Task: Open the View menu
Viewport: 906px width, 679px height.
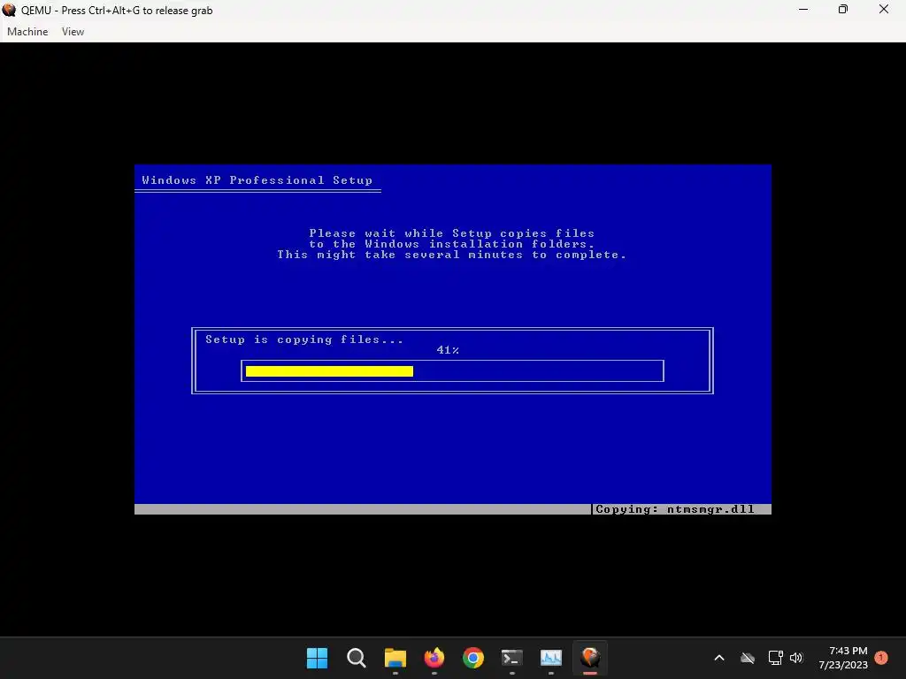Action: [x=73, y=32]
